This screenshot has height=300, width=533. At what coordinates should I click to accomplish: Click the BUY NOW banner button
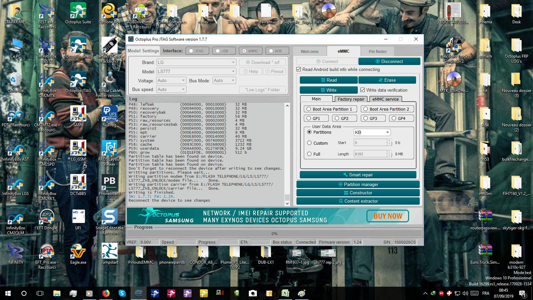[x=388, y=216]
